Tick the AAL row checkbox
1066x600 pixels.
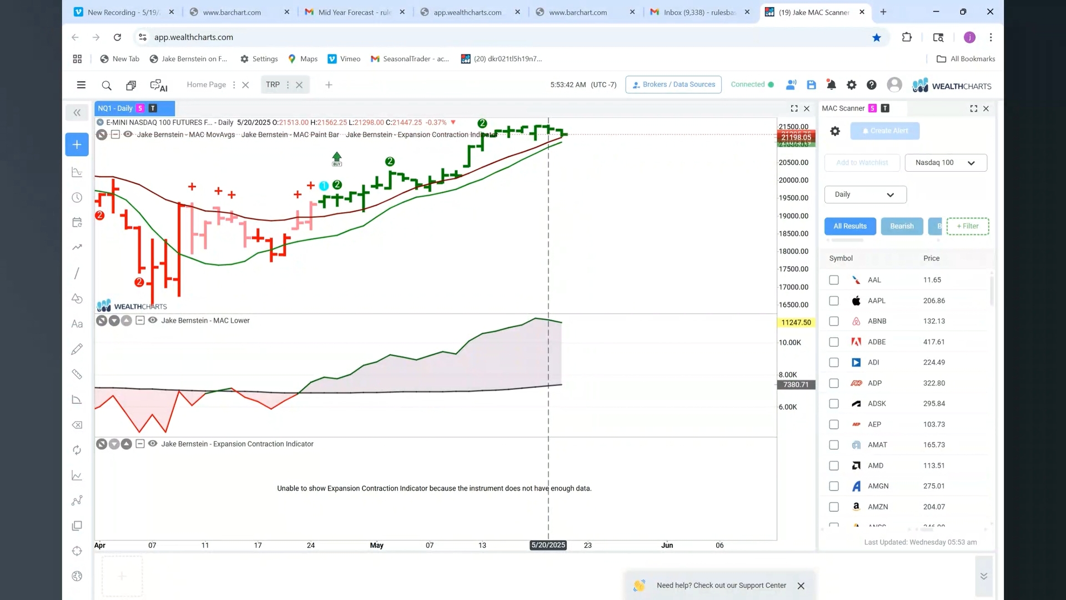click(x=833, y=280)
